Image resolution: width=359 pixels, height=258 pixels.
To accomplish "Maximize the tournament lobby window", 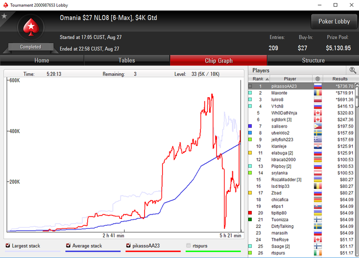I will (x=335, y=5).
